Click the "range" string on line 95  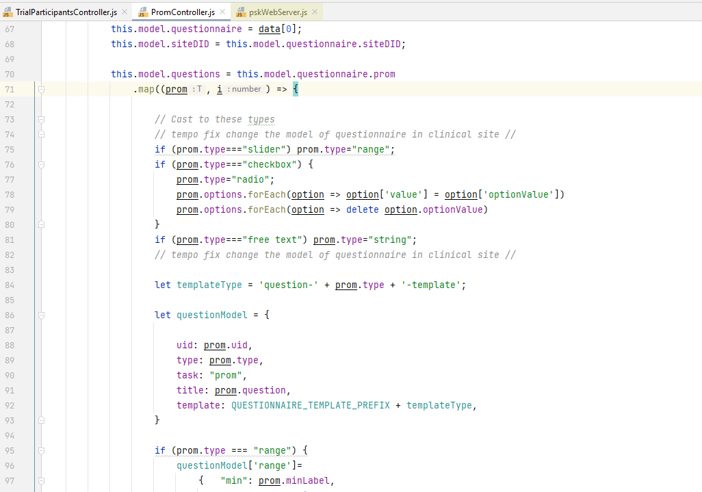point(272,451)
